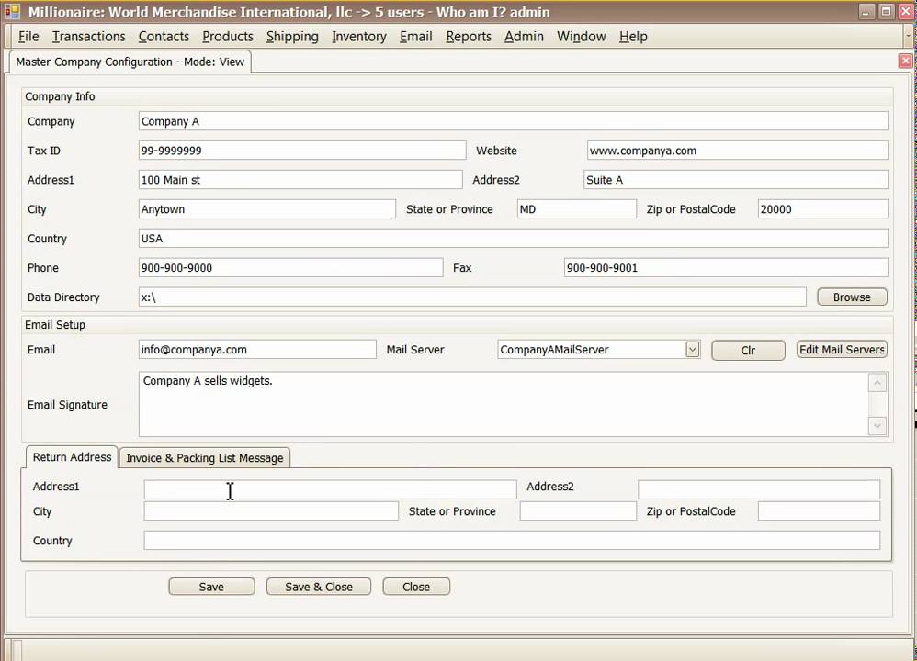Click the Return Address Address2 field
Image resolution: width=917 pixels, height=661 pixels.
coord(759,489)
